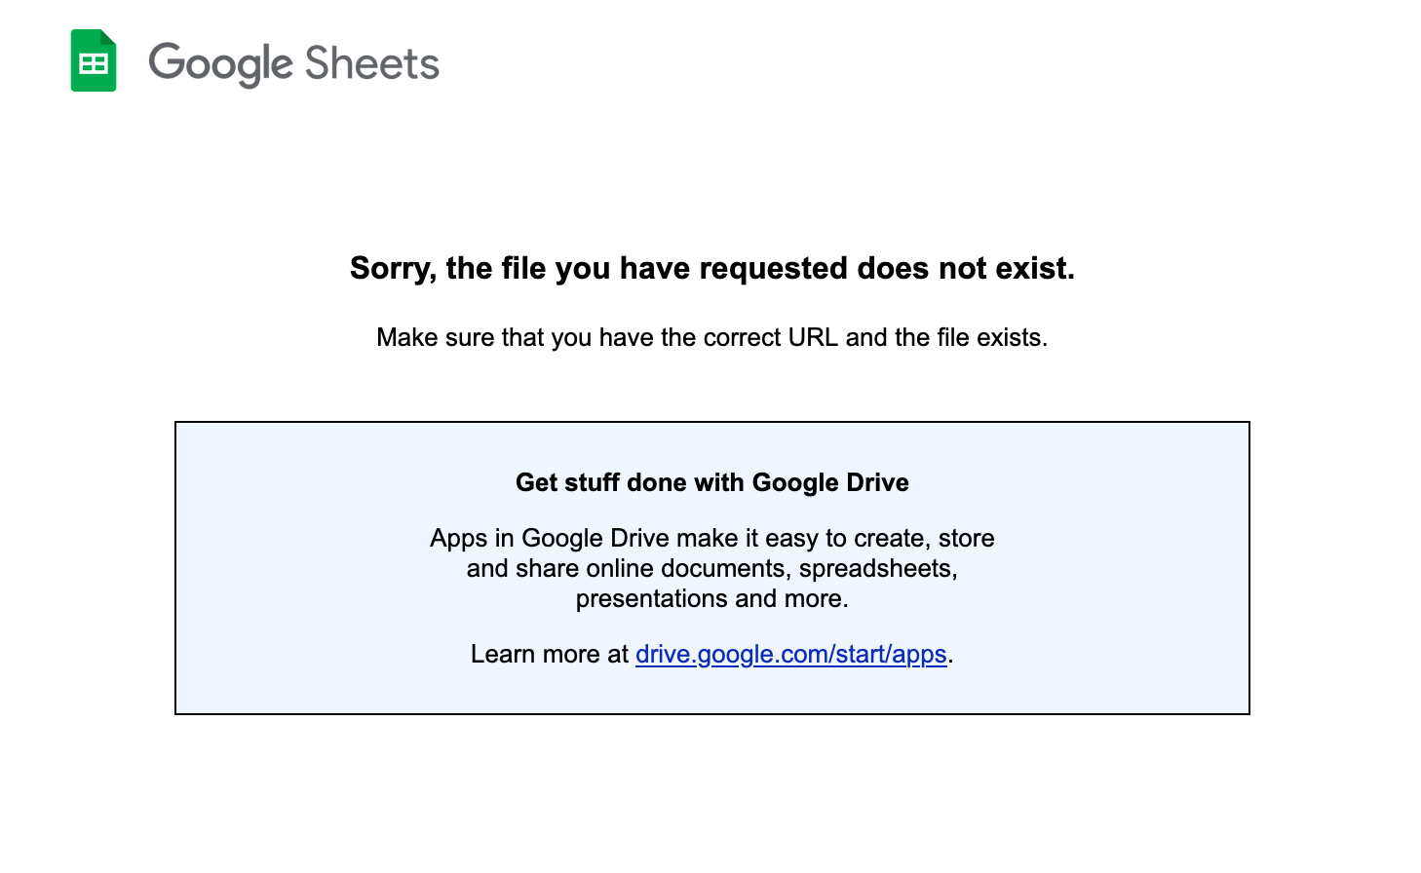Click "Google Drive" in the box's bold heading
Image resolution: width=1421 pixels, height=873 pixels.
click(x=830, y=482)
